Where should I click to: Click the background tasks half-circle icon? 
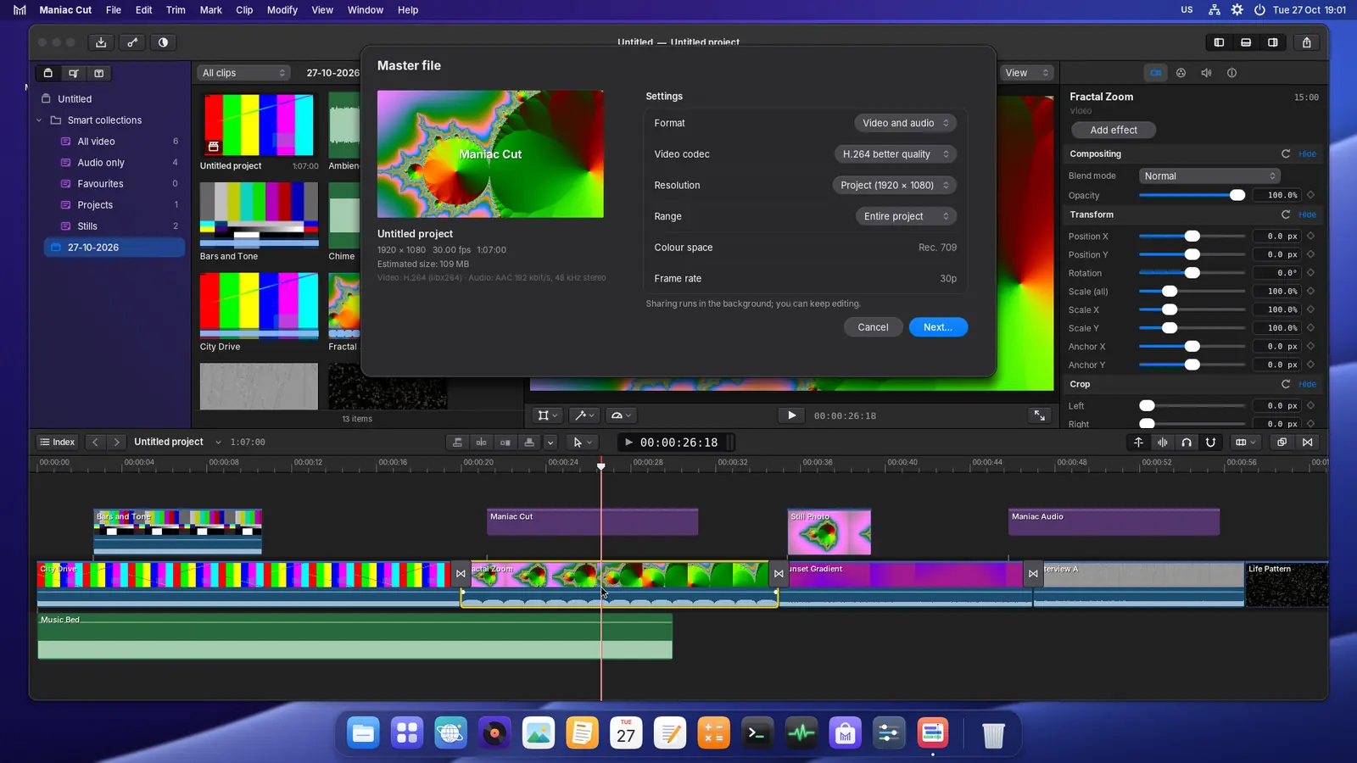coord(163,42)
